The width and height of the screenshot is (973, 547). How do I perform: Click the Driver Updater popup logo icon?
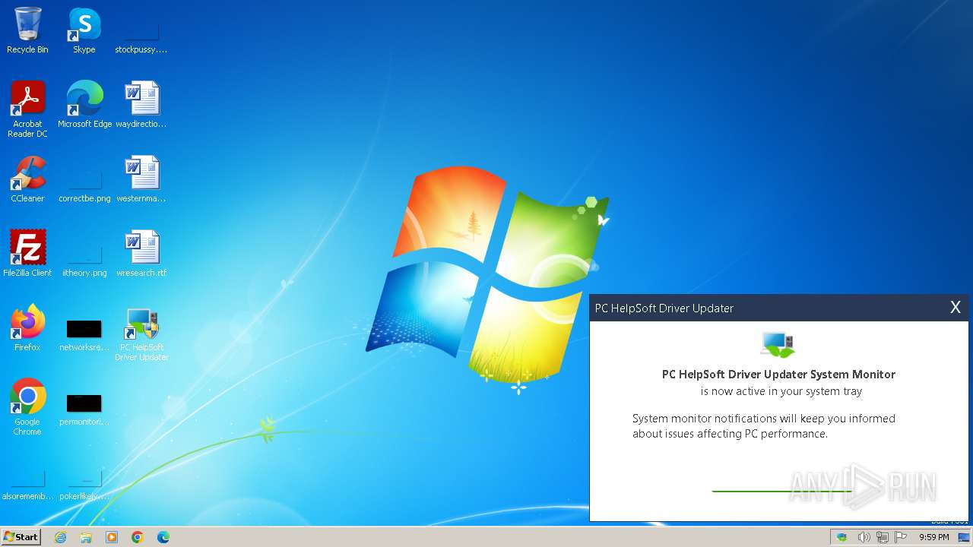coord(778,344)
